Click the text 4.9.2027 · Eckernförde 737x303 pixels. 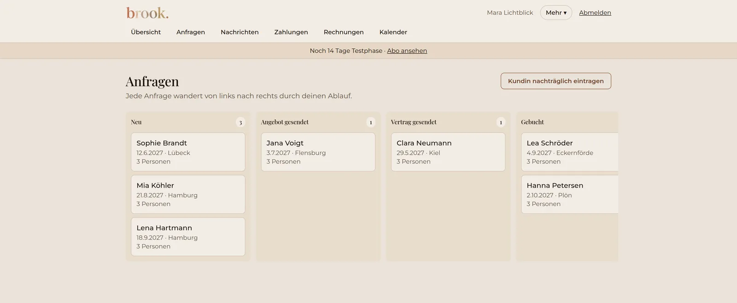tap(560, 153)
